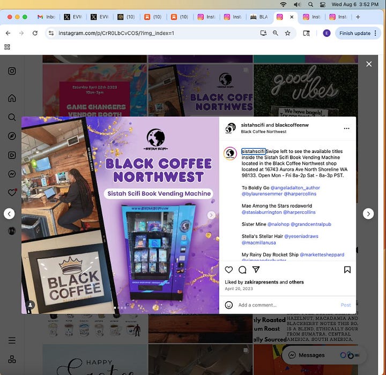The height and width of the screenshot is (375, 386).
Task: Click the Finish update button
Action: click(355, 33)
